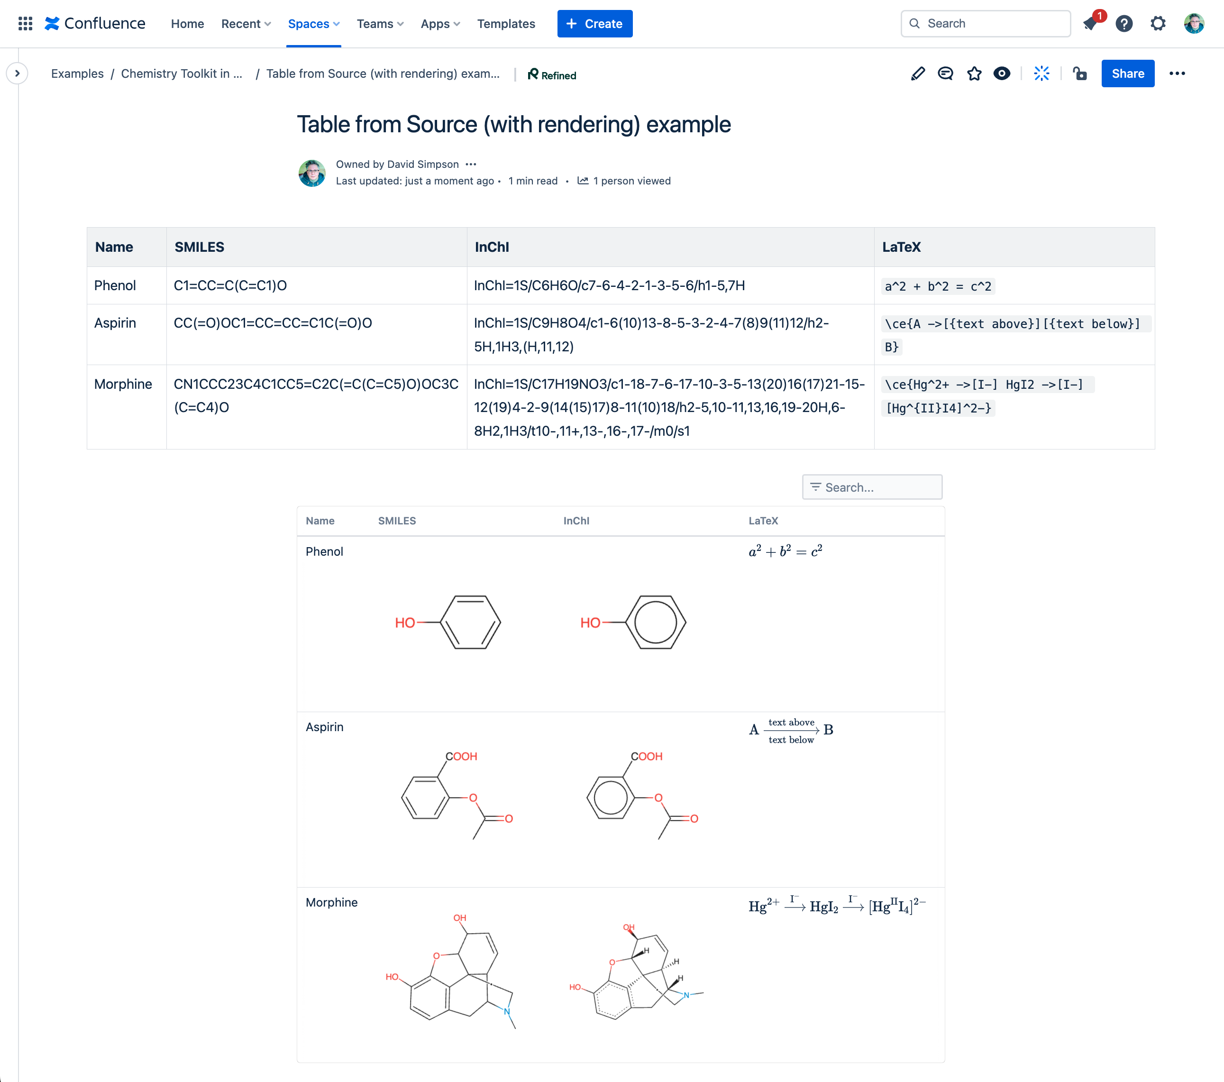Open page restrictions lock icon

1080,73
